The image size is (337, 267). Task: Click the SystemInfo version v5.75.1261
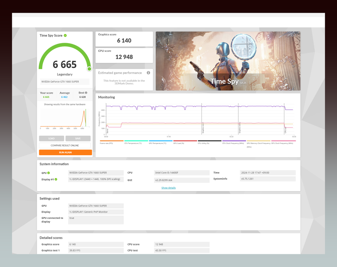pyautogui.click(x=267, y=179)
